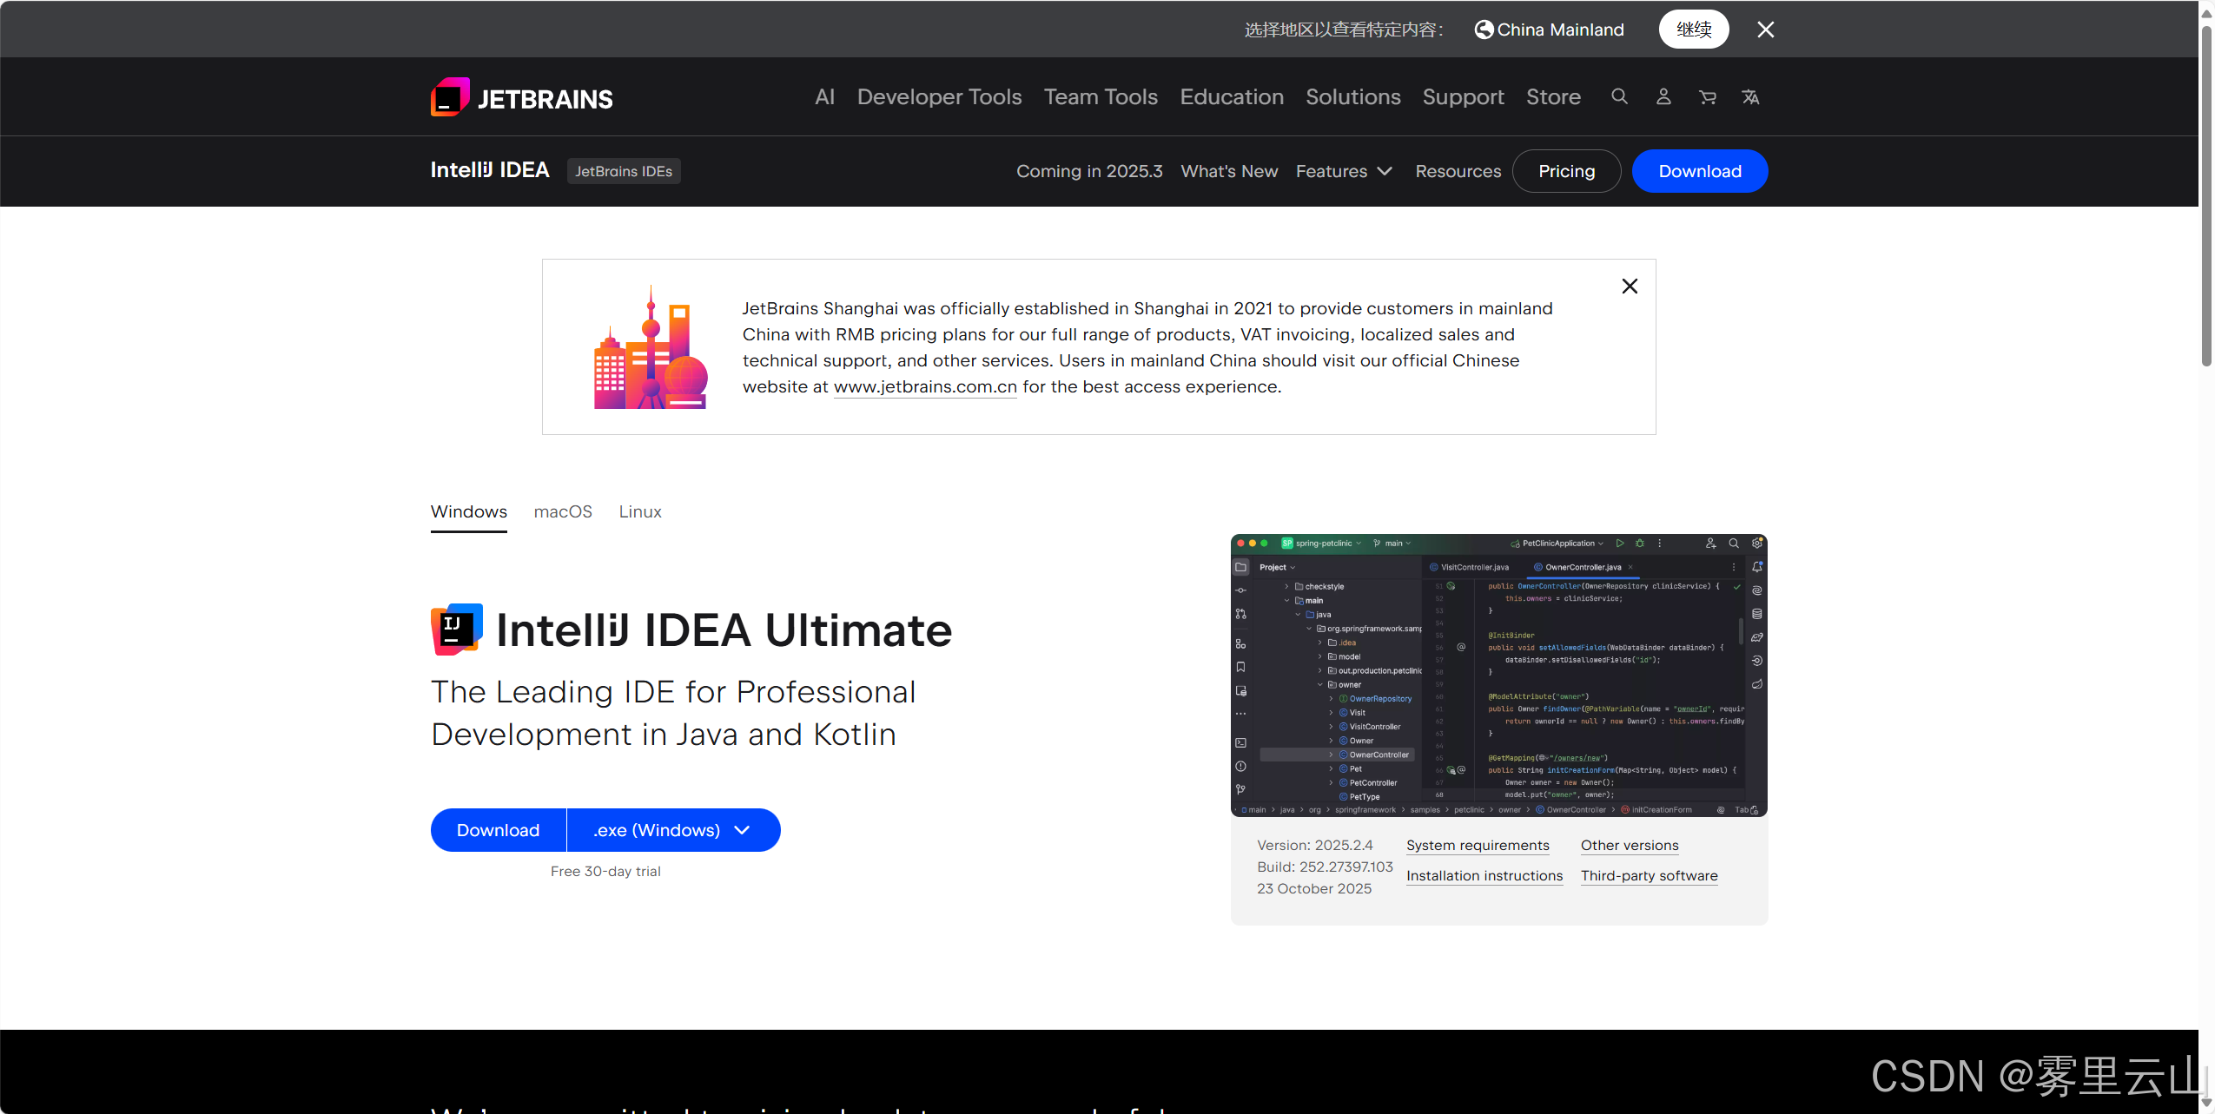The image size is (2215, 1114).
Task: Open the System requirements link
Action: tap(1478, 845)
